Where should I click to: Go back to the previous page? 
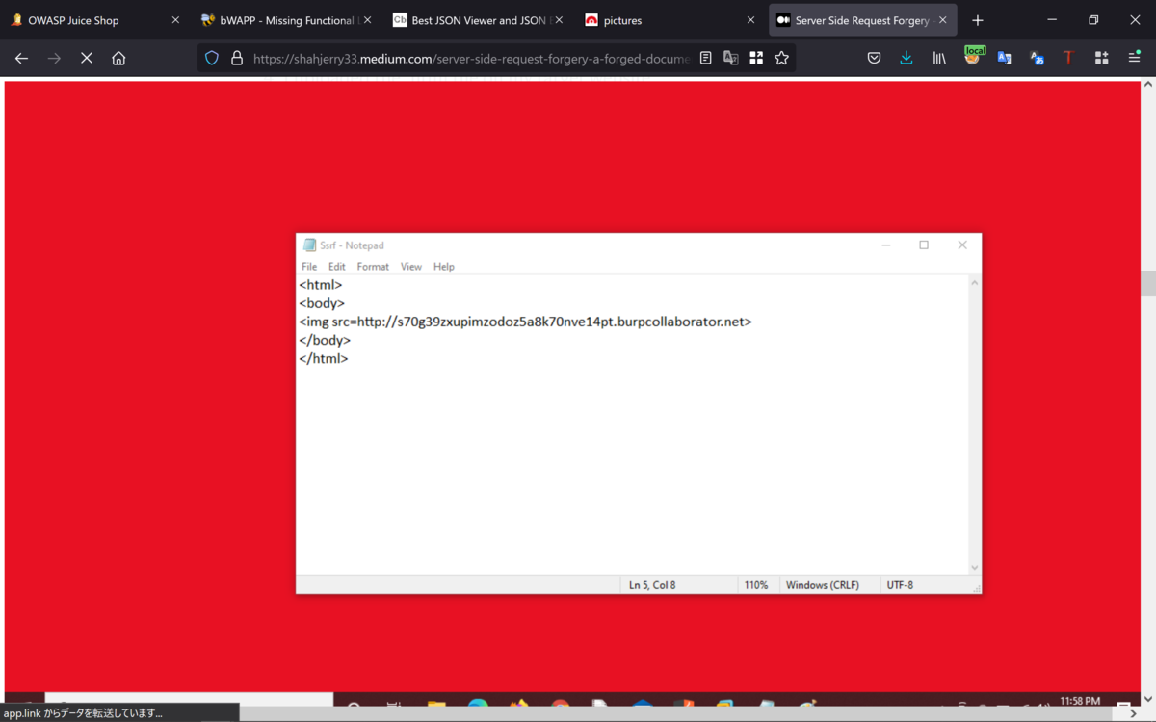click(x=21, y=59)
